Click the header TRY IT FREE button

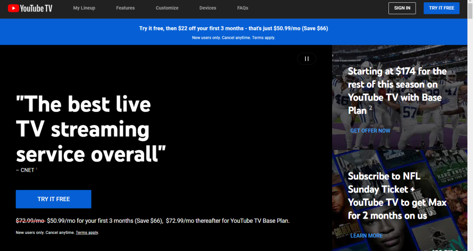(442, 8)
